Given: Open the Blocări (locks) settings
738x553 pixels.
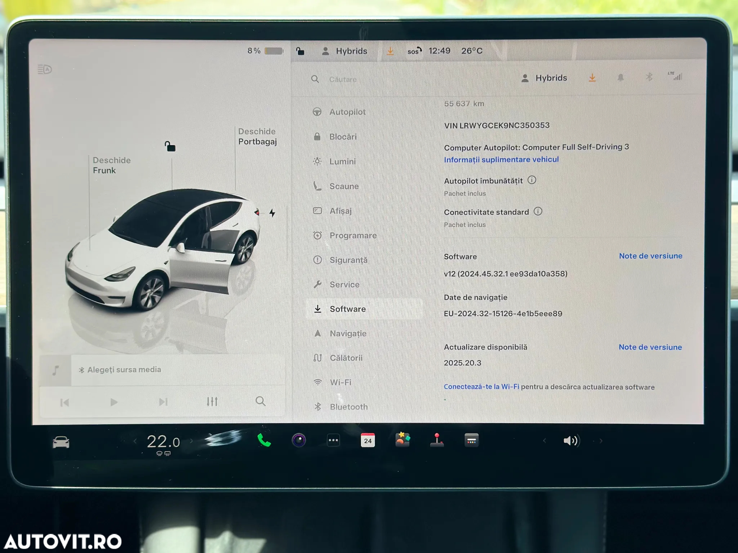Looking at the screenshot, I should 335,137.
